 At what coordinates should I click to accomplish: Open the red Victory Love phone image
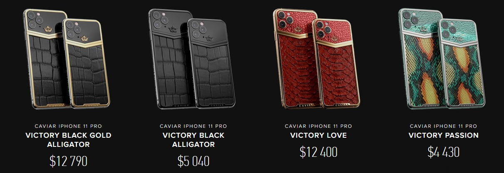(318, 60)
